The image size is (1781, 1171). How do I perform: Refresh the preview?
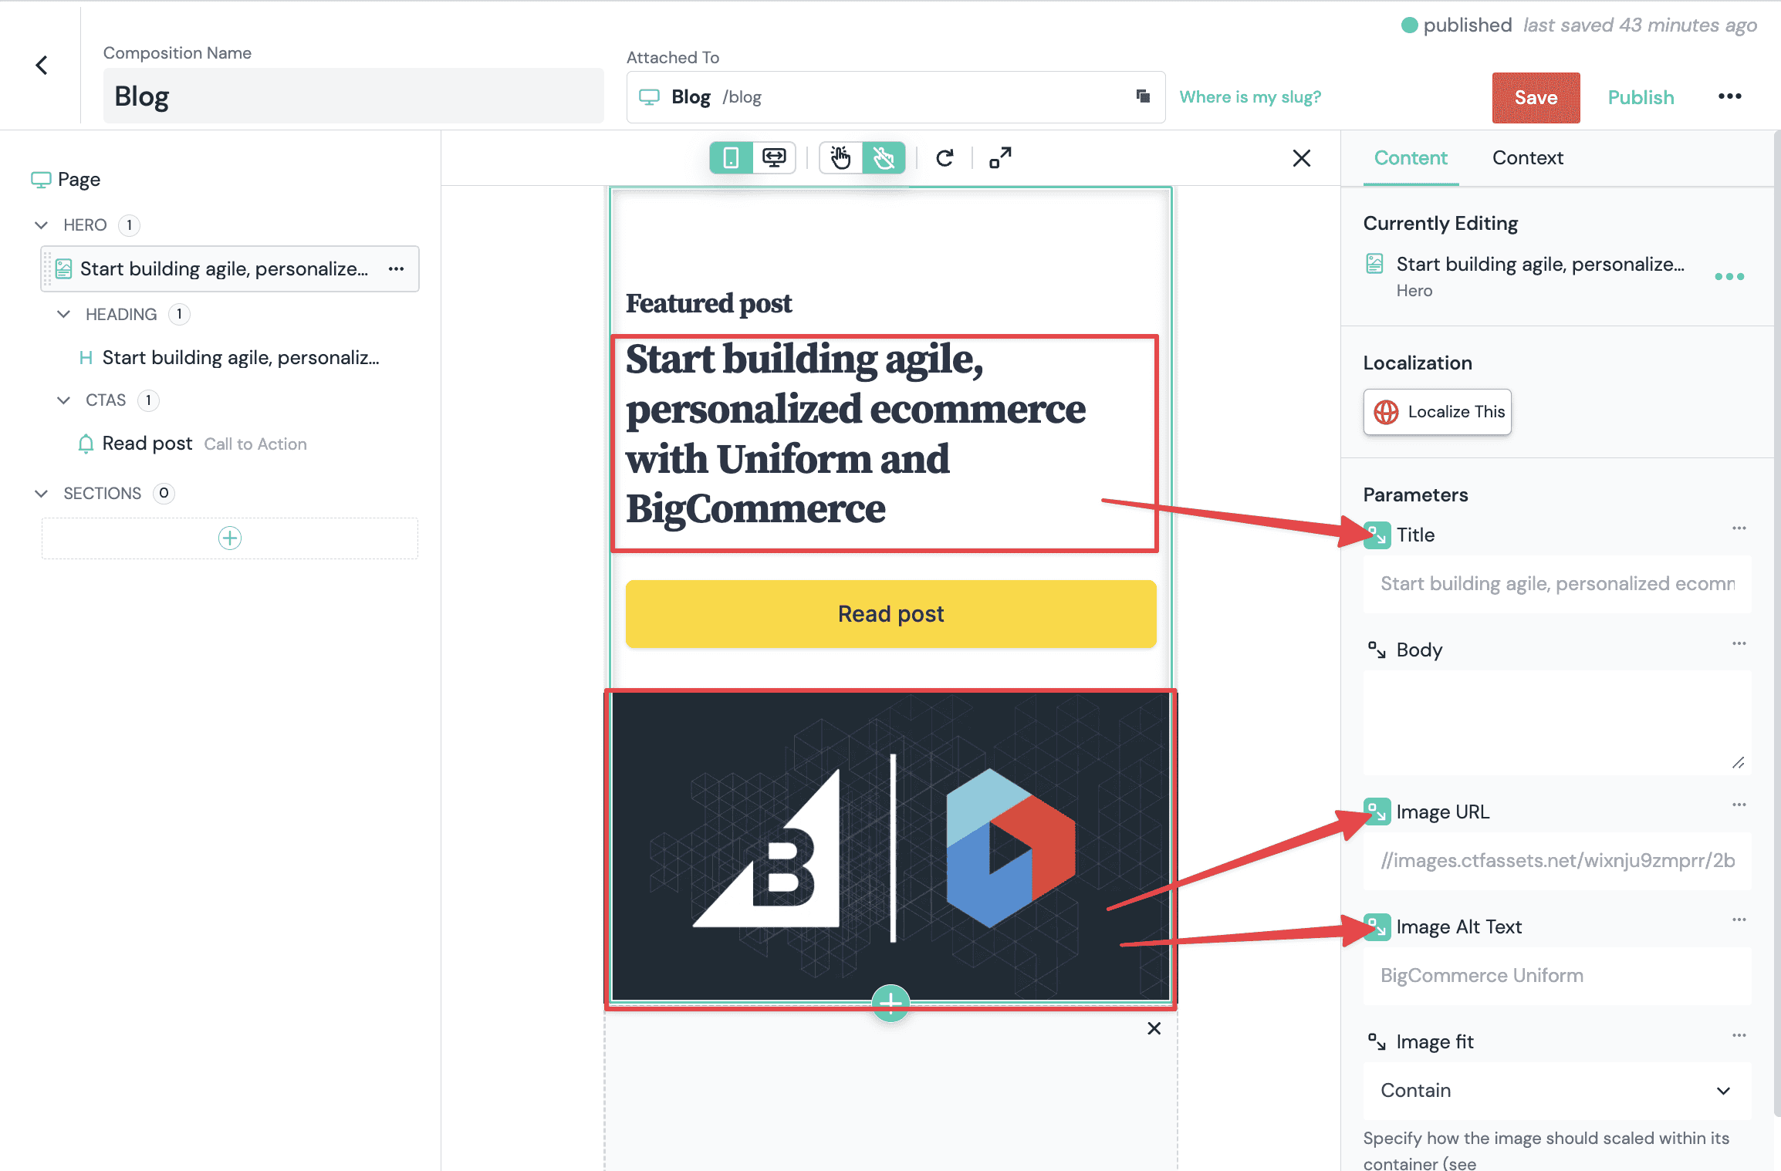[x=945, y=158]
